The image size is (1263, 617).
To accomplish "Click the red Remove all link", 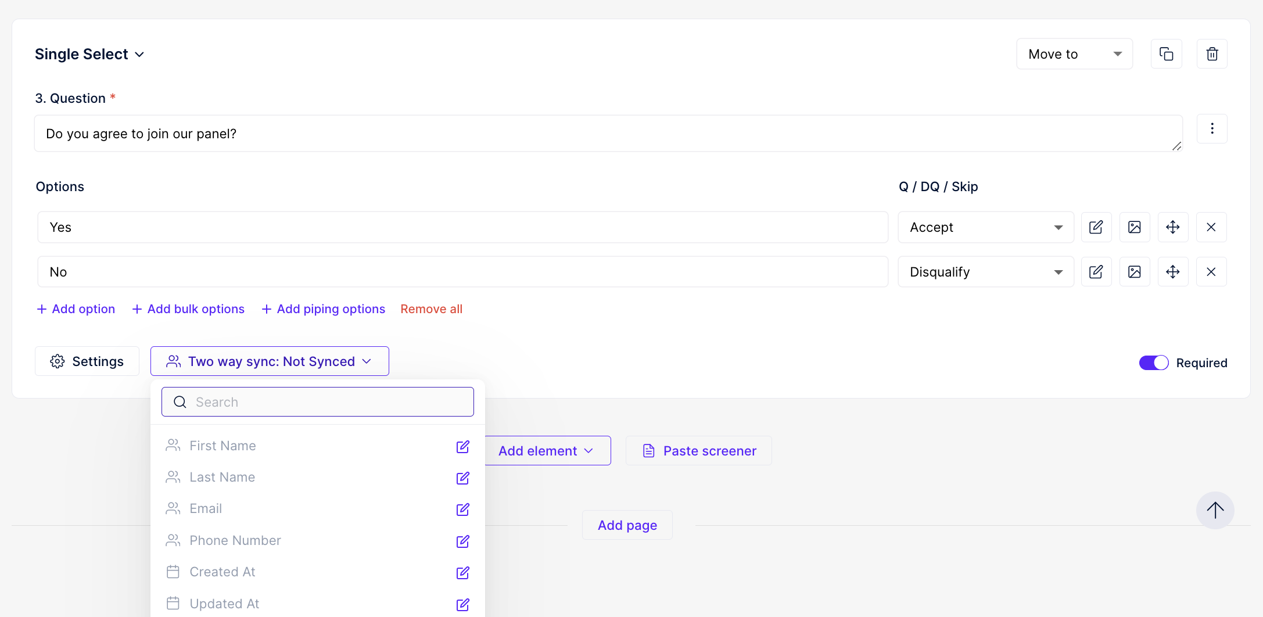I will coord(432,309).
